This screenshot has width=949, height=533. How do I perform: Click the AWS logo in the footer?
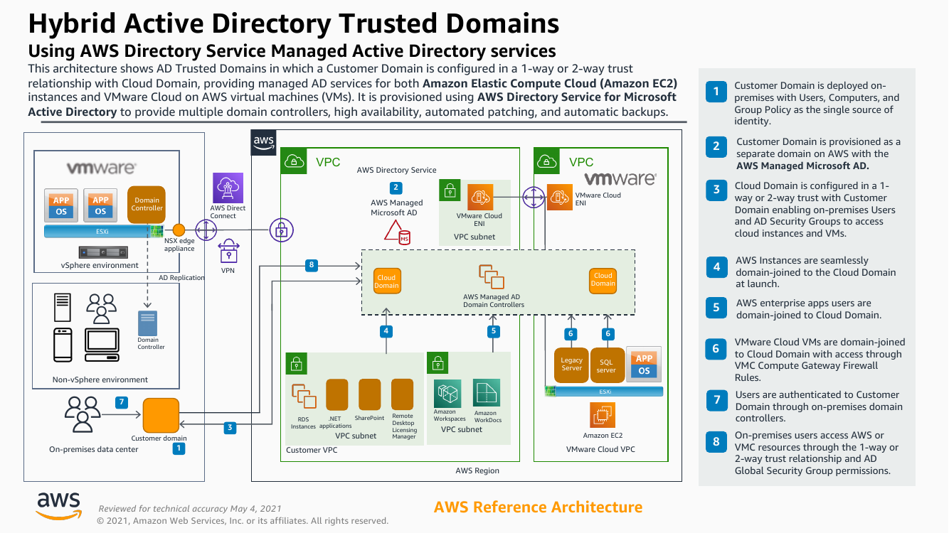(x=59, y=505)
